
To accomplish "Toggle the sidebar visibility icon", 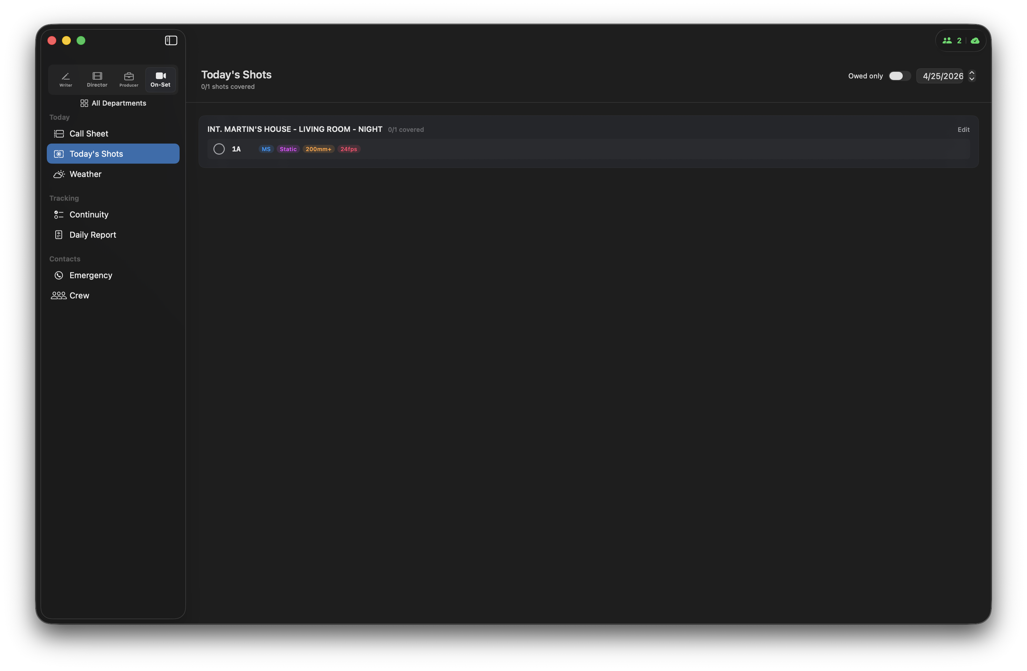I will pos(171,40).
